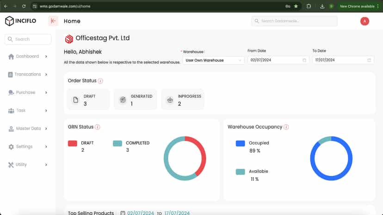Open Chrome extensions puzzle icon
Image resolution: width=383 pixels, height=215 pixels.
click(309, 6)
